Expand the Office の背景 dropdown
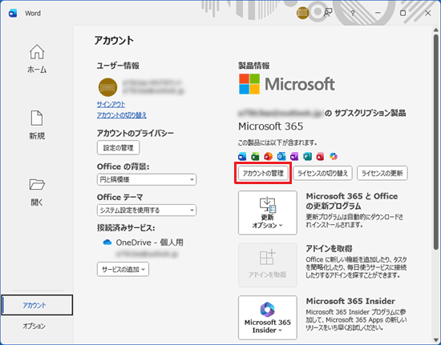441x345 pixels. click(147, 179)
